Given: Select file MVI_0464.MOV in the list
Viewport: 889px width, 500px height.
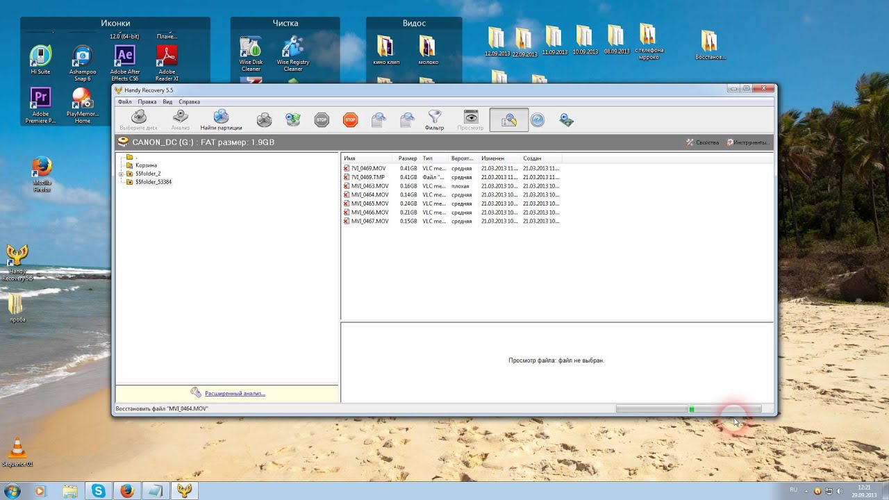Looking at the screenshot, I should tap(369, 195).
